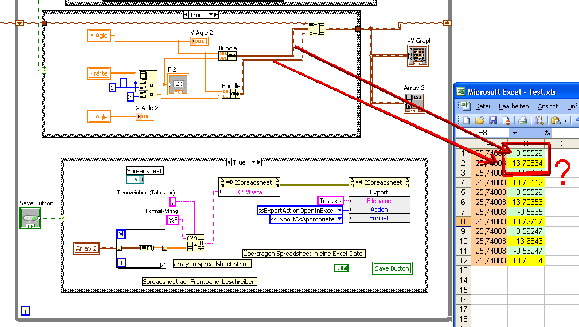Screen dimensions: 579x327
Task: Select the upper Bundle node
Action: [x=228, y=56]
